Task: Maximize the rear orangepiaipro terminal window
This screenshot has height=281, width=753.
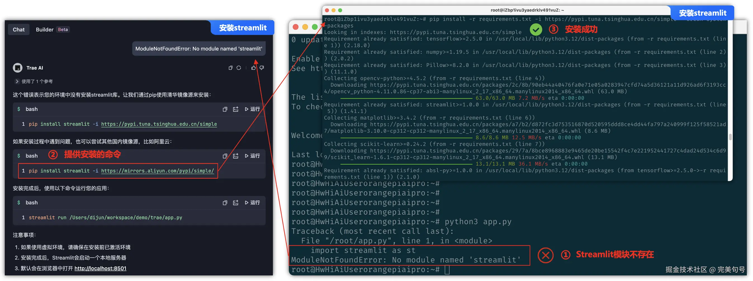Action: tap(315, 27)
